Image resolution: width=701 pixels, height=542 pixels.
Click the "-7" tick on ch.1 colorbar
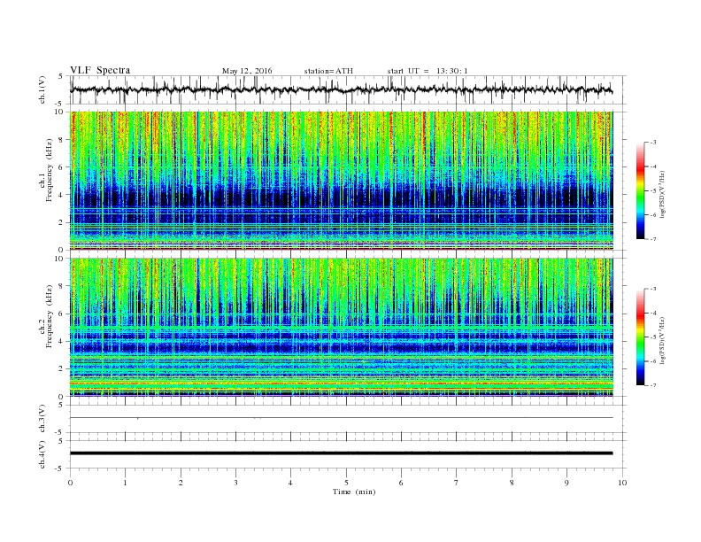pyautogui.click(x=653, y=239)
